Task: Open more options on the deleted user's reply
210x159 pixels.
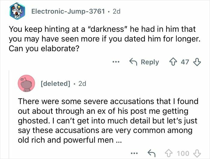Action: [136, 153]
